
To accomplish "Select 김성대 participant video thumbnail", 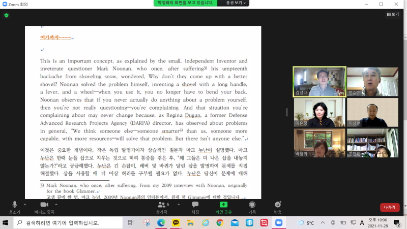I will pyautogui.click(x=319, y=81).
